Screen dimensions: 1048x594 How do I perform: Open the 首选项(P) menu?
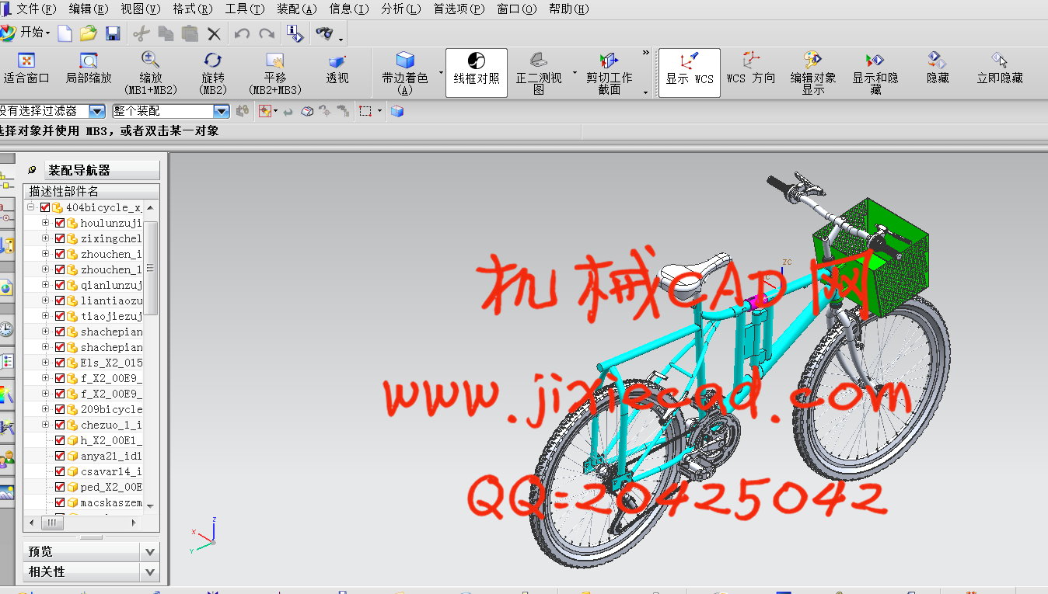pyautogui.click(x=459, y=9)
